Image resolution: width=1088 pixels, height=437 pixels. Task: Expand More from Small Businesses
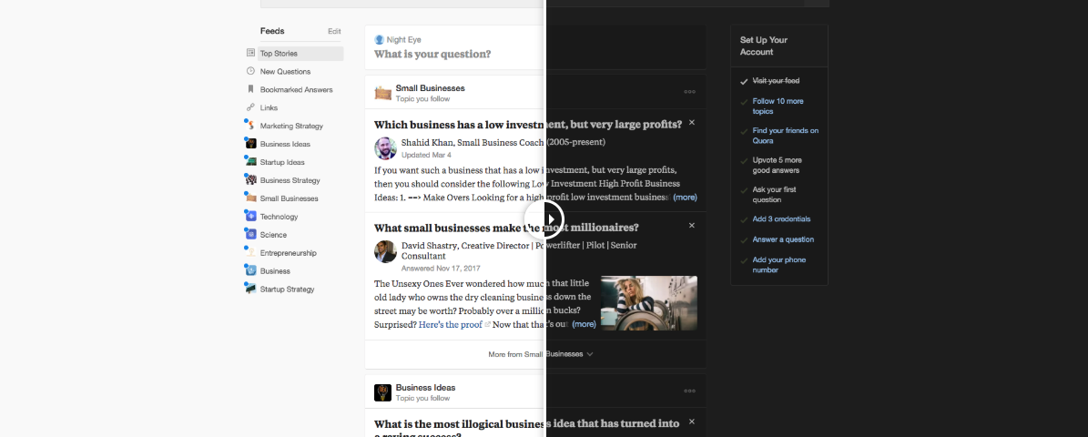[541, 354]
